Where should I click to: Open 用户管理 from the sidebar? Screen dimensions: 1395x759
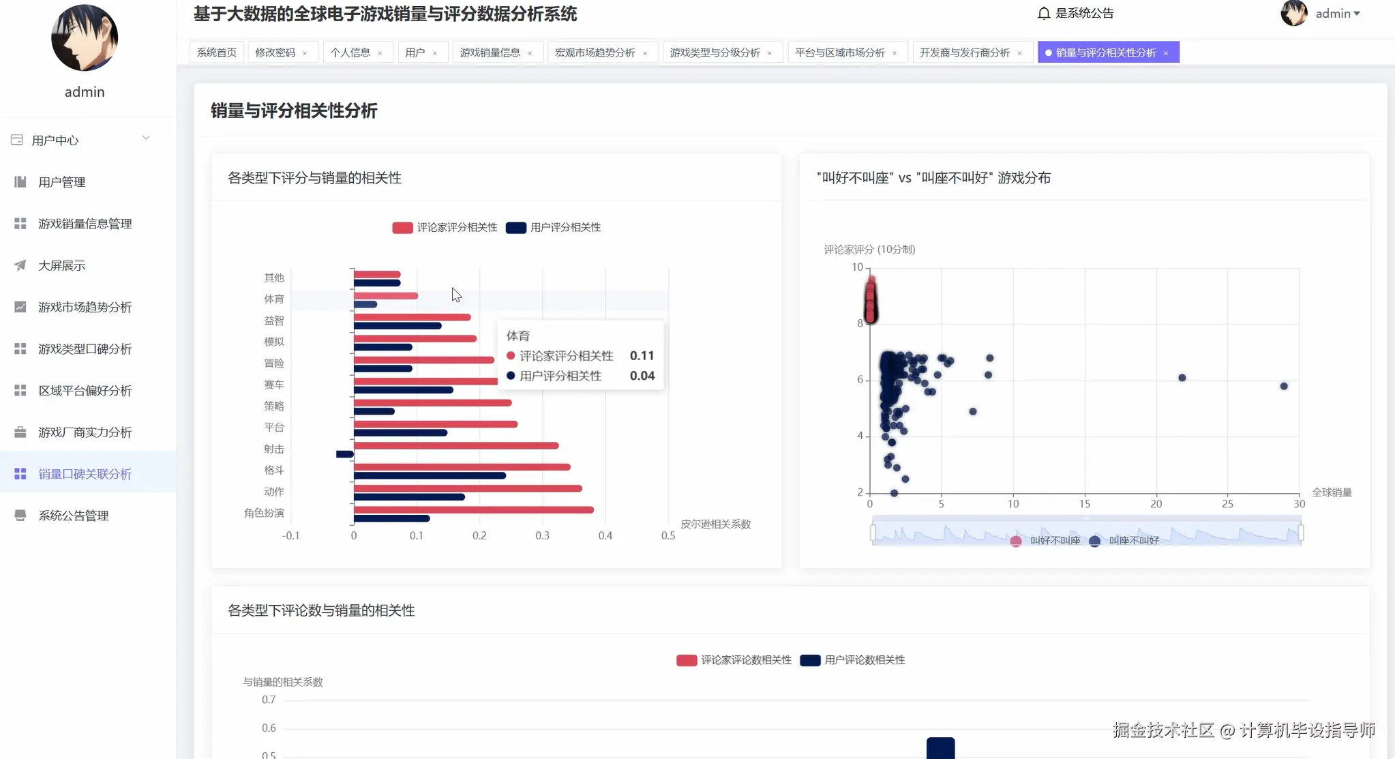62,181
